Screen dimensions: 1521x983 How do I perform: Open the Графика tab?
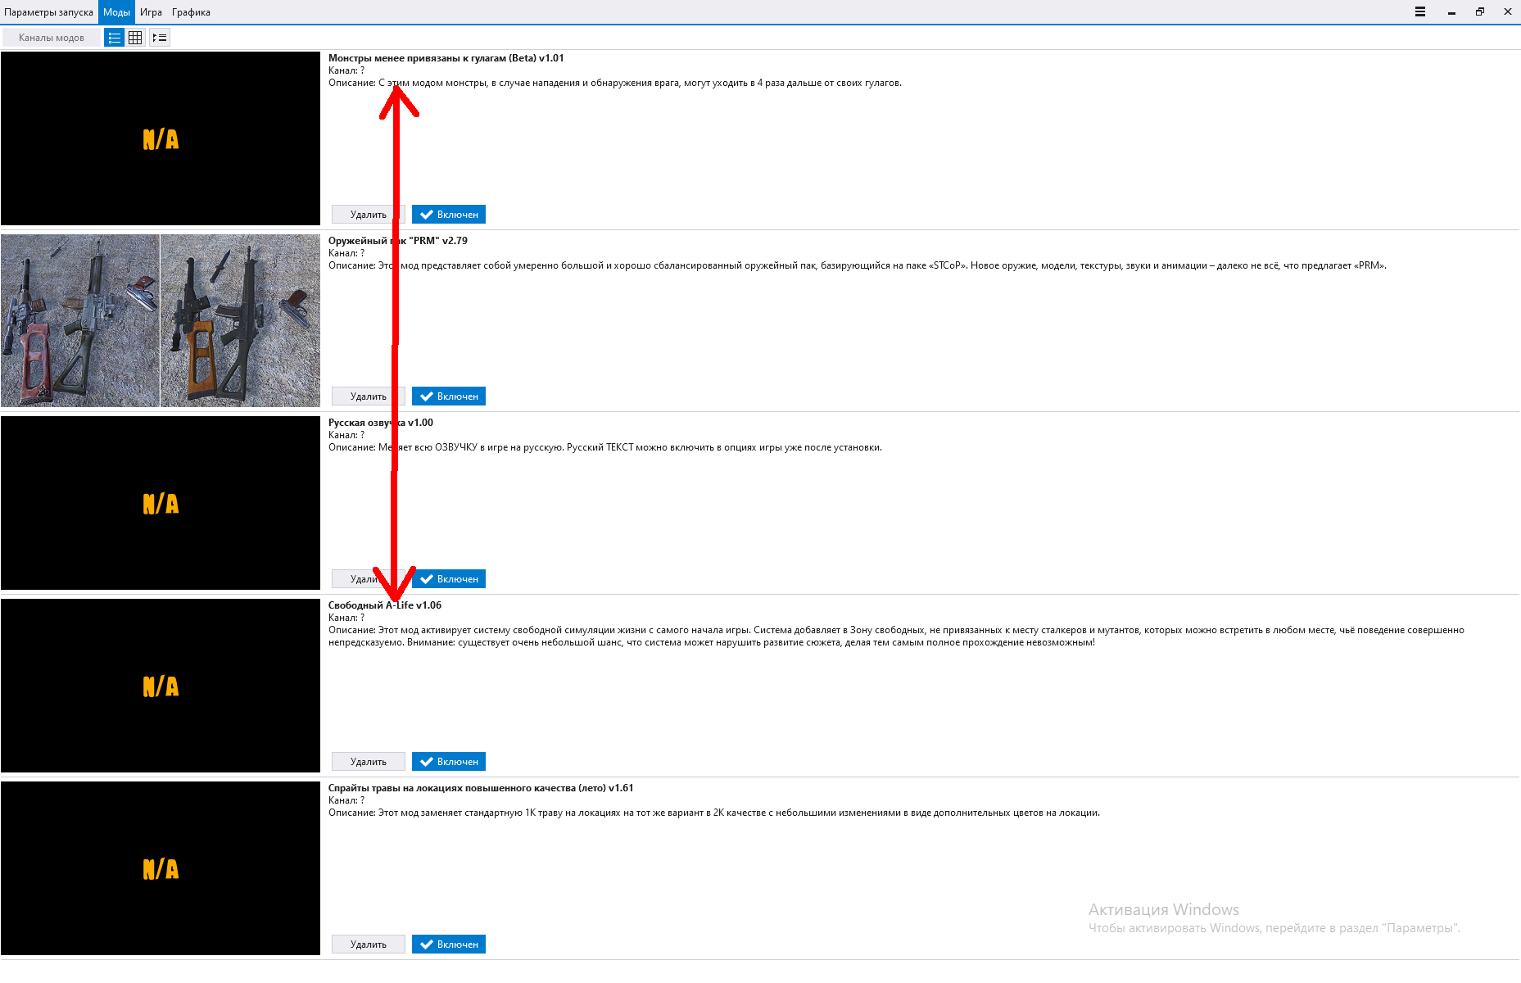point(191,12)
